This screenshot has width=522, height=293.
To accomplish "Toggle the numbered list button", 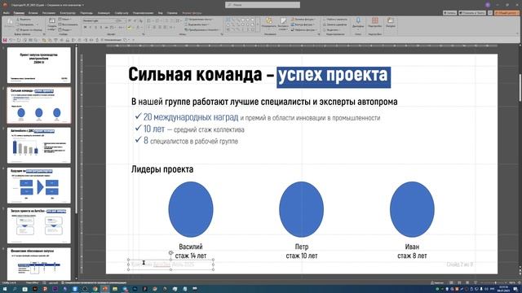I will tap(157, 21).
